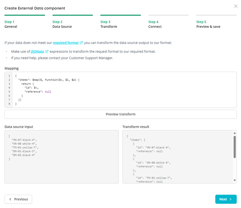241x208 pixels.
Task: Click the Transform result scroll down arrow
Action: (x=235, y=180)
